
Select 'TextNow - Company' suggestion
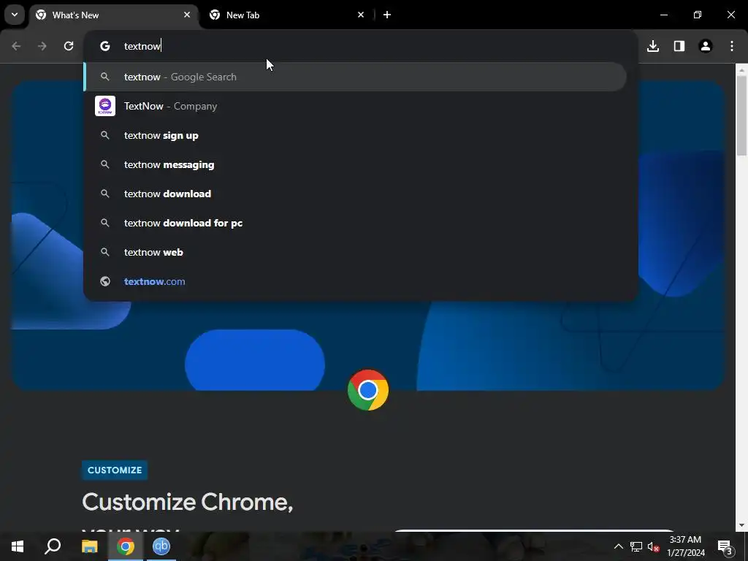click(x=355, y=106)
